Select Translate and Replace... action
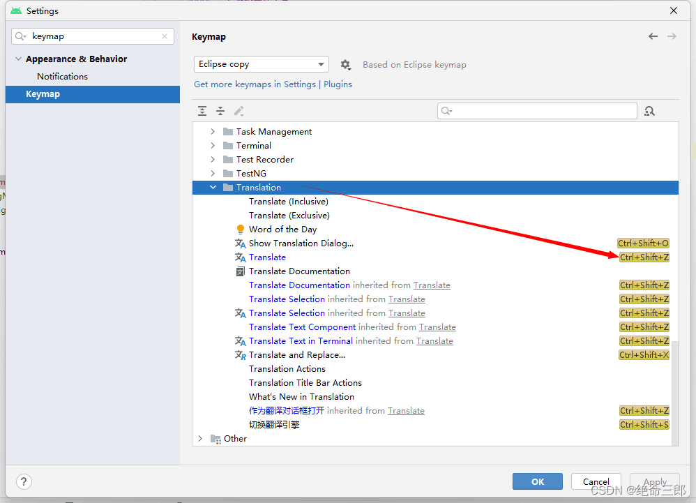This screenshot has height=503, width=696. click(x=297, y=354)
